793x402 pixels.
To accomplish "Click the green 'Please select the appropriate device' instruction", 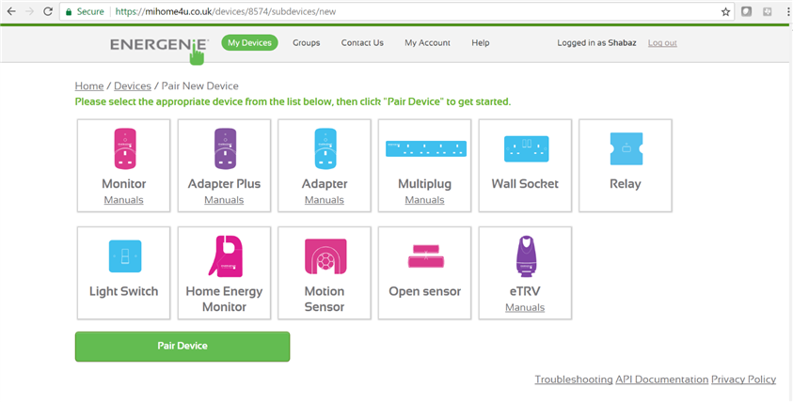I will tap(293, 101).
